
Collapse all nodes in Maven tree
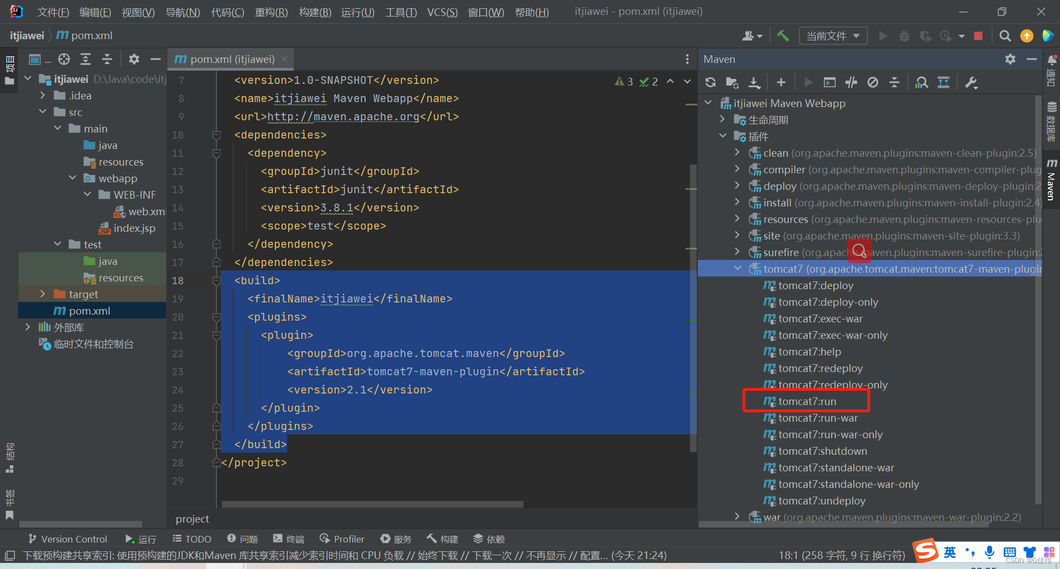point(894,82)
